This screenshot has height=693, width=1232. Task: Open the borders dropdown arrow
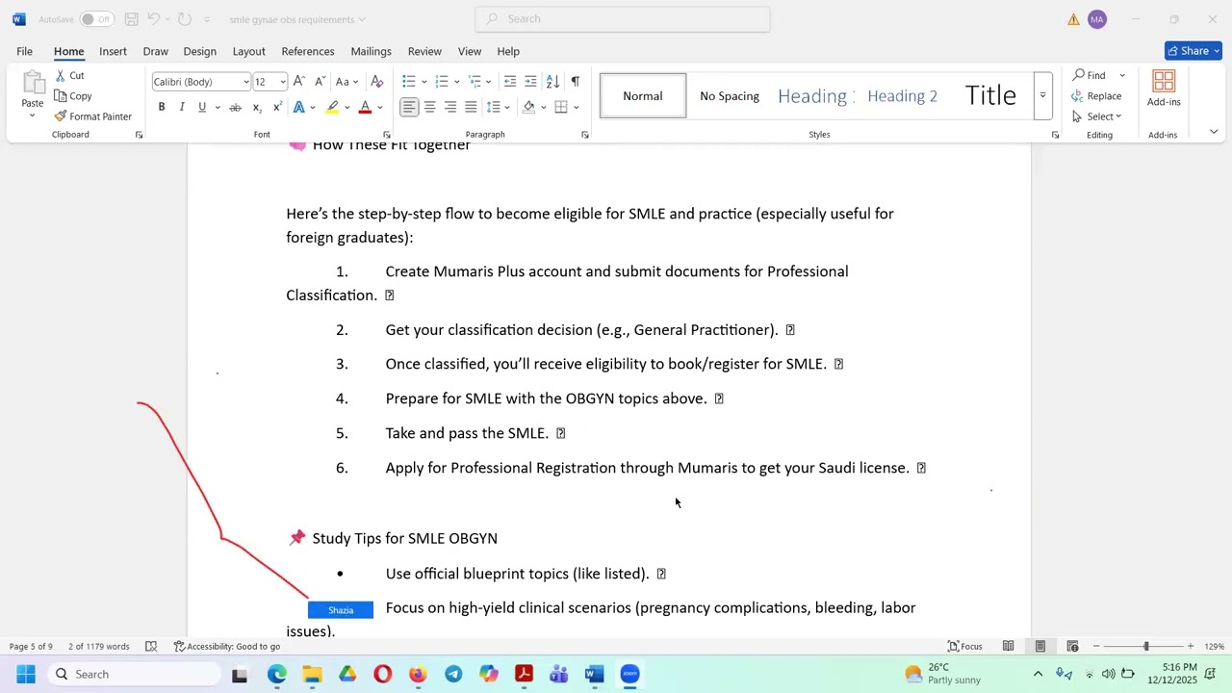coord(576,107)
